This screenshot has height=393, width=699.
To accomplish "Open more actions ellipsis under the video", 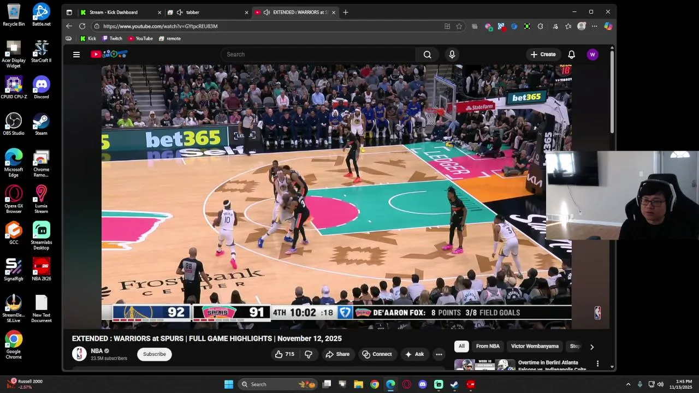I will pyautogui.click(x=439, y=354).
